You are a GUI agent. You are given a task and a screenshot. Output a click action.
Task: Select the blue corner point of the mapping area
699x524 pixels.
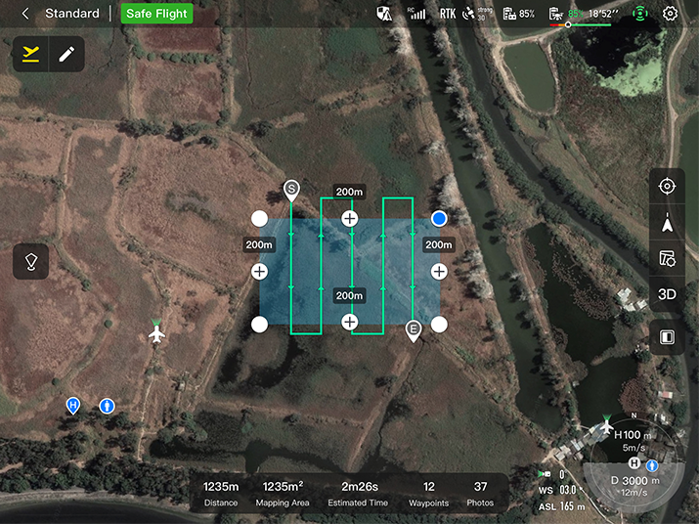click(x=439, y=218)
